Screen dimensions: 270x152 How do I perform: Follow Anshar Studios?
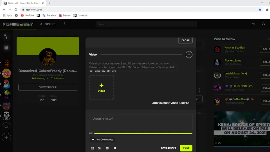265,49
